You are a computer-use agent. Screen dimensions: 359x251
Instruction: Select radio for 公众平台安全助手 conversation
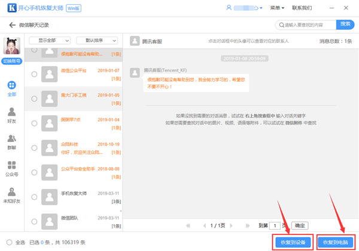(x=34, y=172)
